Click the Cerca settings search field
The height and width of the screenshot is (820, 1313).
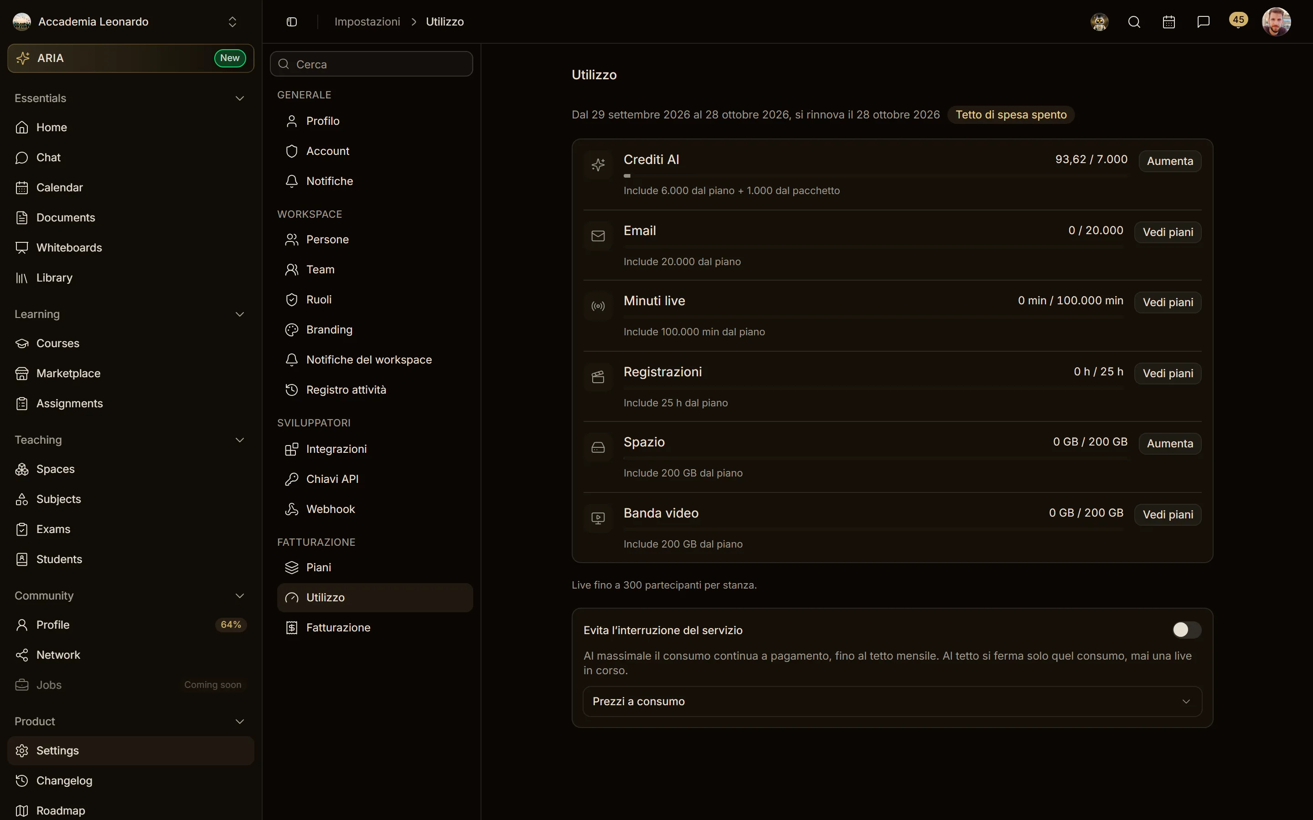[x=372, y=64]
